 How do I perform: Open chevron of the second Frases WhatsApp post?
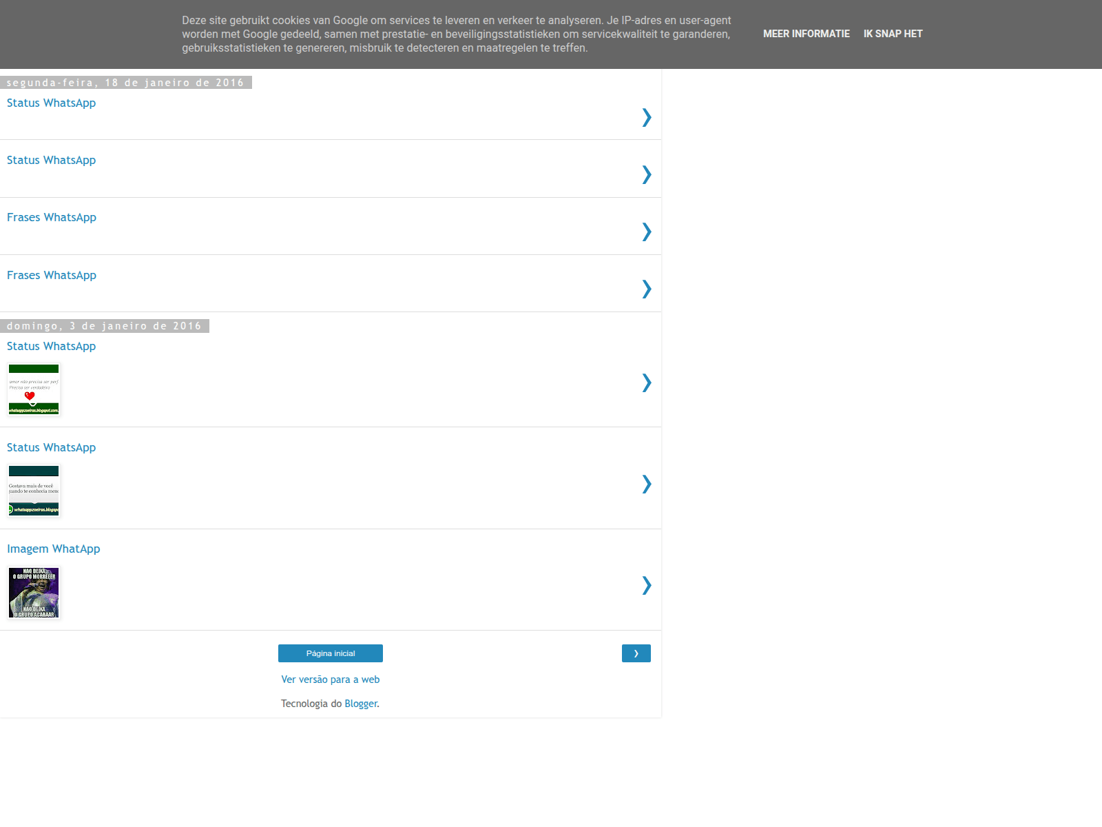[646, 289]
